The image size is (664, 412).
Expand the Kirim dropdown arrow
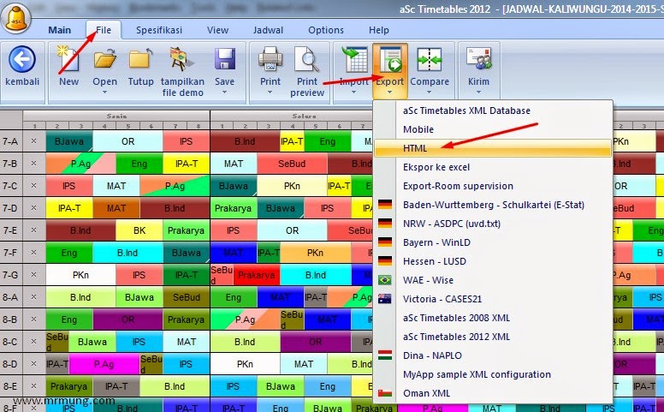(x=478, y=92)
